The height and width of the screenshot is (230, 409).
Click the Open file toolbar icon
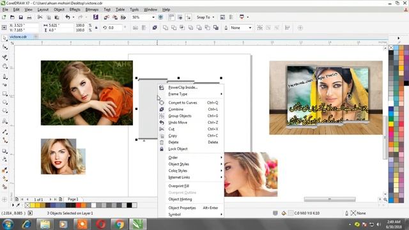12,17
